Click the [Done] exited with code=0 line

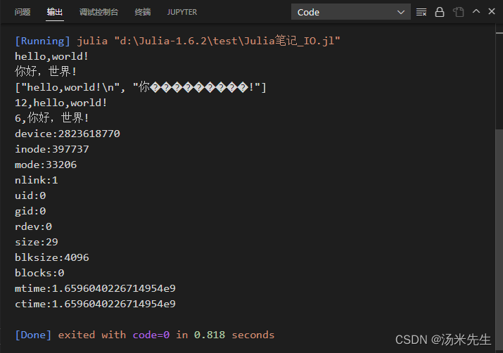[145, 335]
